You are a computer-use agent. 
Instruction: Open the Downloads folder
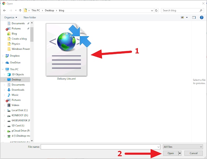[18, 90]
